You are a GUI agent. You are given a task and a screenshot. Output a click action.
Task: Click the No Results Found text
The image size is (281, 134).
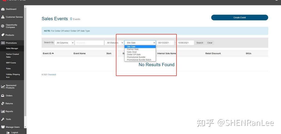(156, 65)
